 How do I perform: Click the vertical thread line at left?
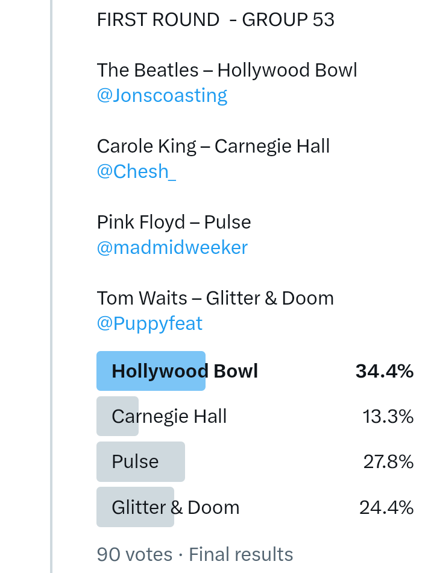pyautogui.click(x=51, y=286)
